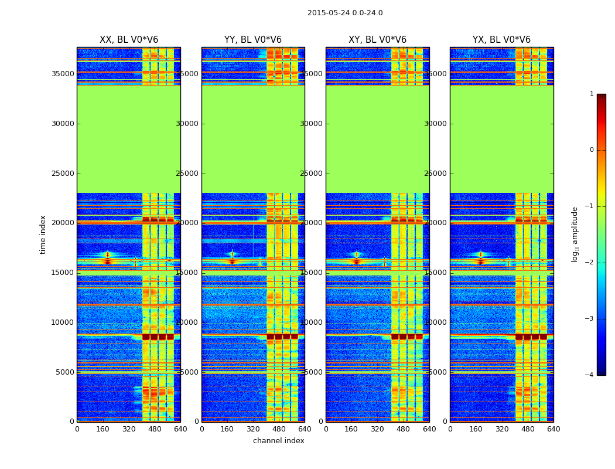The height and width of the screenshot is (469, 615).
Task: Click the dark red top of colorbar
Action: tap(602, 97)
